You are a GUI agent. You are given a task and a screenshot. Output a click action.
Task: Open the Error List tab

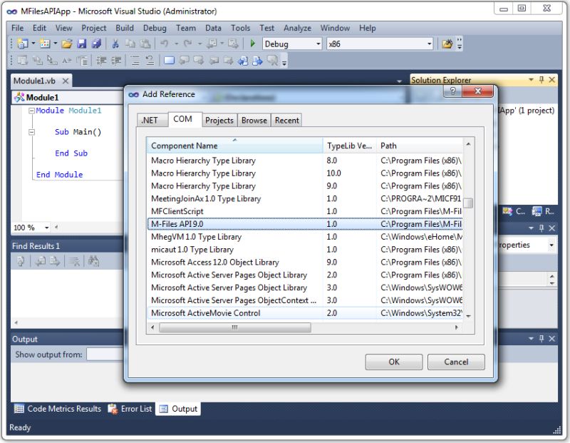click(x=130, y=409)
